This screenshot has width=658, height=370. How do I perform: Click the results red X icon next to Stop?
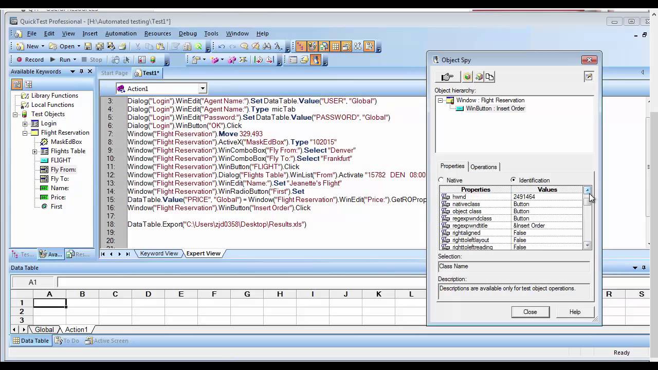point(141,60)
